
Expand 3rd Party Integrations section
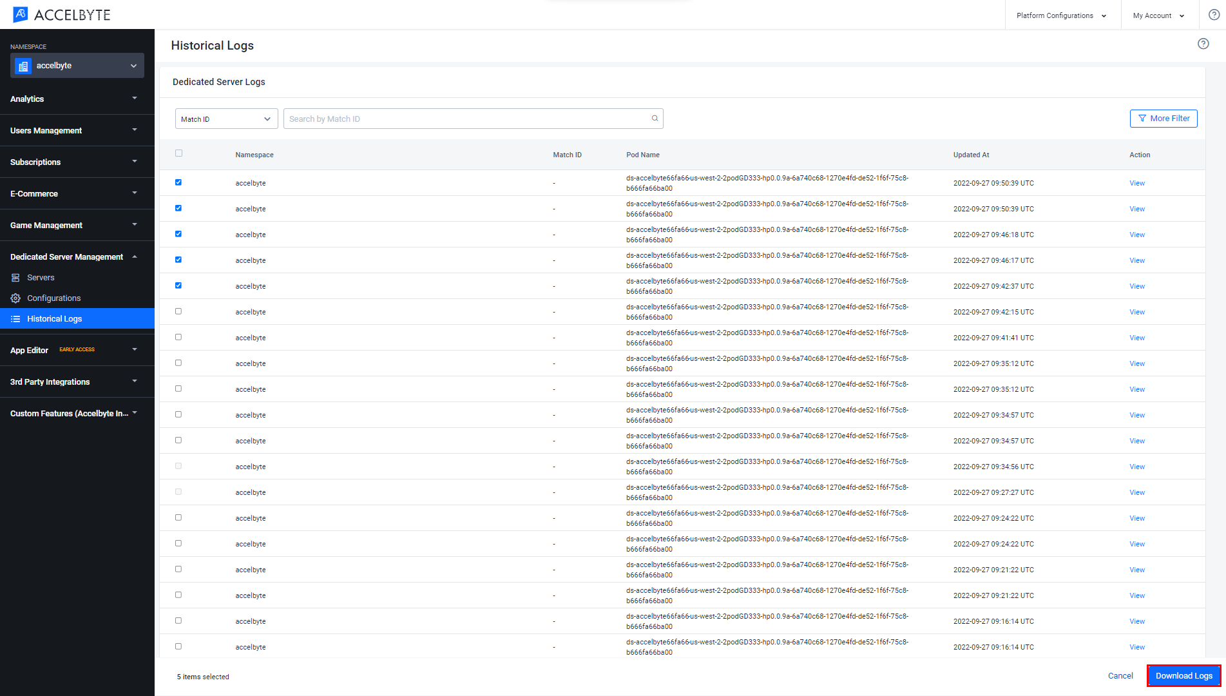(77, 382)
